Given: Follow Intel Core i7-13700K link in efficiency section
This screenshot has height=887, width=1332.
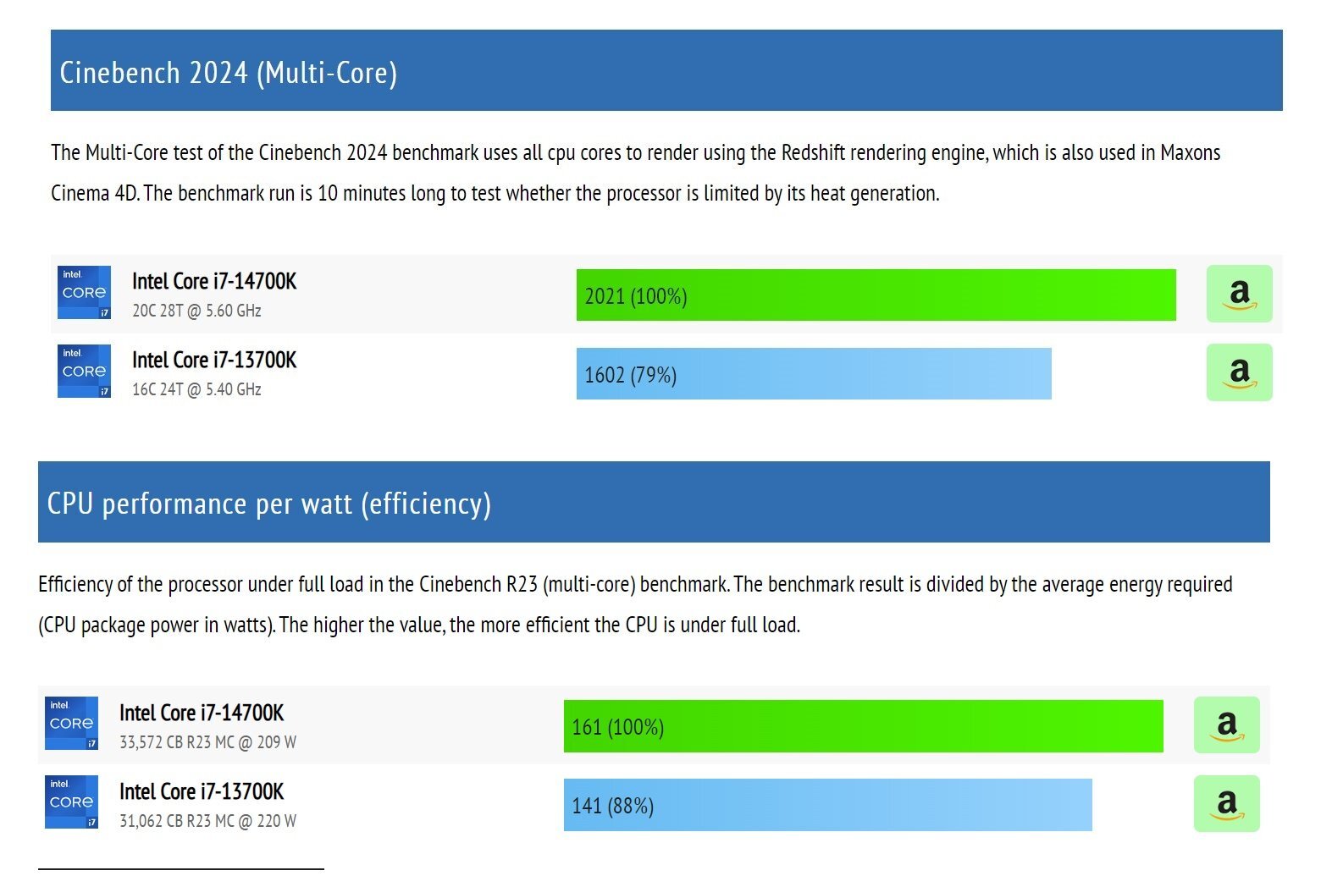Looking at the screenshot, I should (x=202, y=791).
